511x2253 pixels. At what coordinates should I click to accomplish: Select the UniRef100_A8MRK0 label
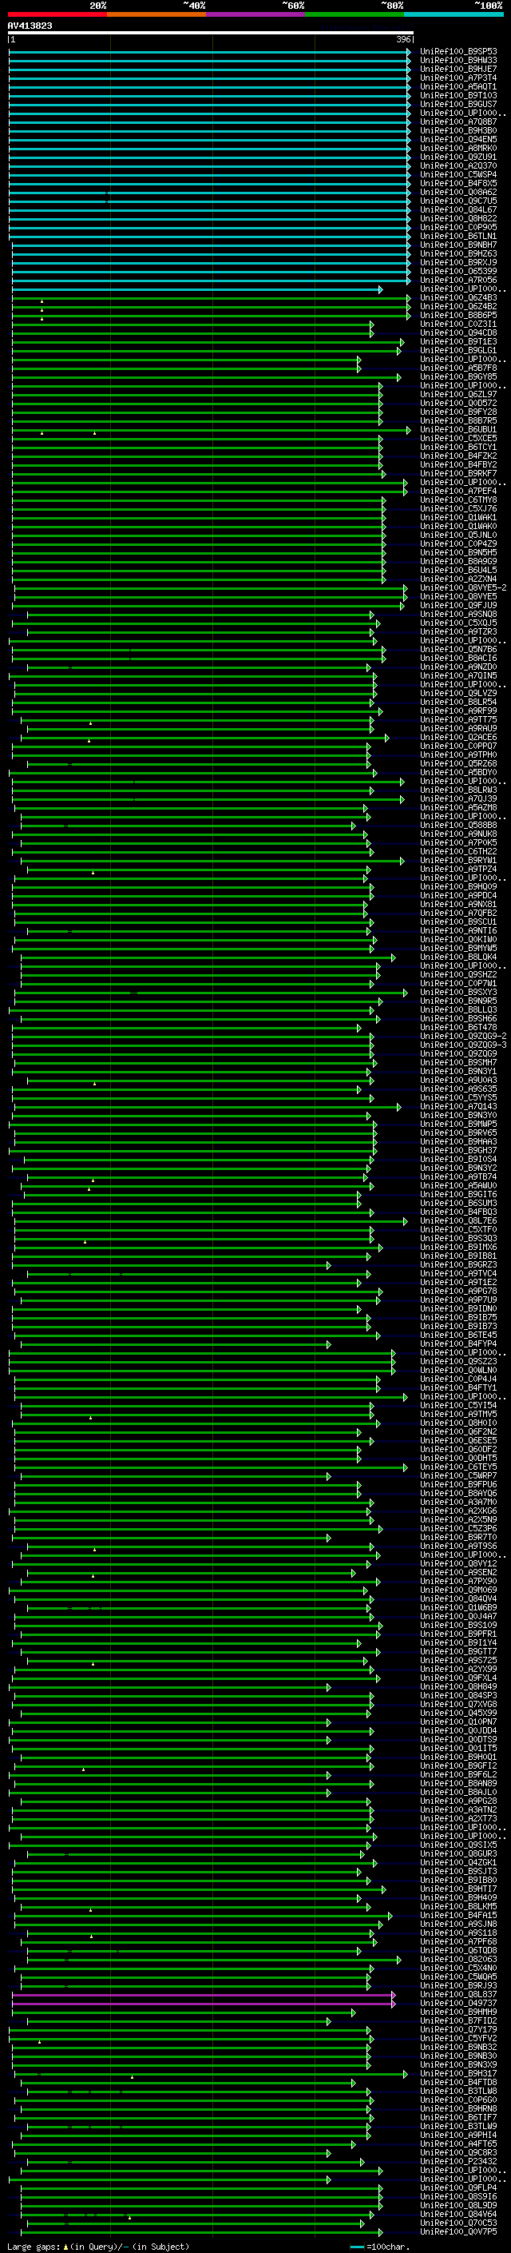[x=458, y=148]
